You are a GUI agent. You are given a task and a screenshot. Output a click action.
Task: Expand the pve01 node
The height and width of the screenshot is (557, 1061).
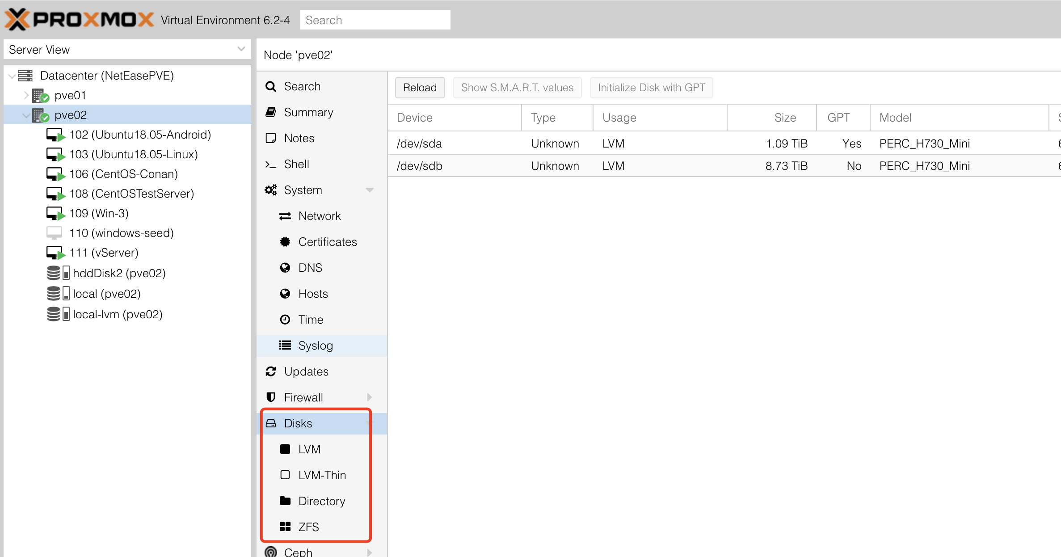[26, 95]
